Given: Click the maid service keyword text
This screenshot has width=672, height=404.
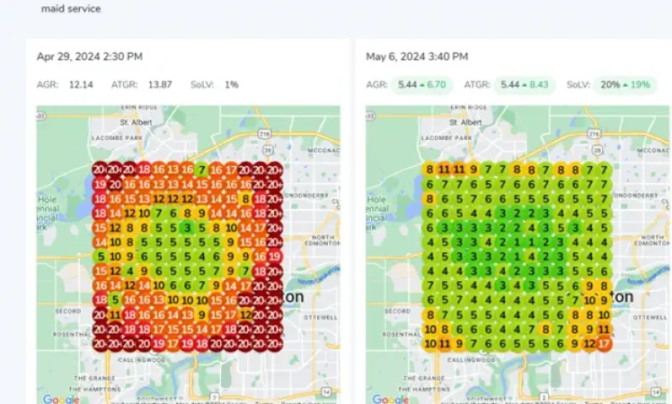Looking at the screenshot, I should click(x=71, y=9).
